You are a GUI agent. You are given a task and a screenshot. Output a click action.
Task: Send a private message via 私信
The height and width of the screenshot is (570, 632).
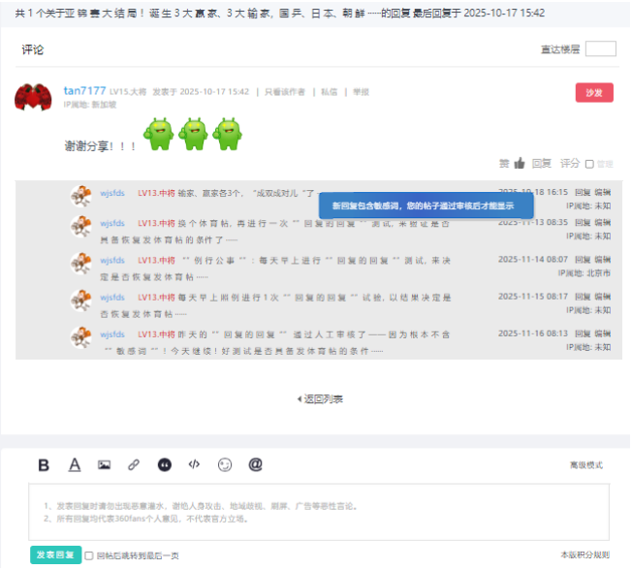pos(329,92)
